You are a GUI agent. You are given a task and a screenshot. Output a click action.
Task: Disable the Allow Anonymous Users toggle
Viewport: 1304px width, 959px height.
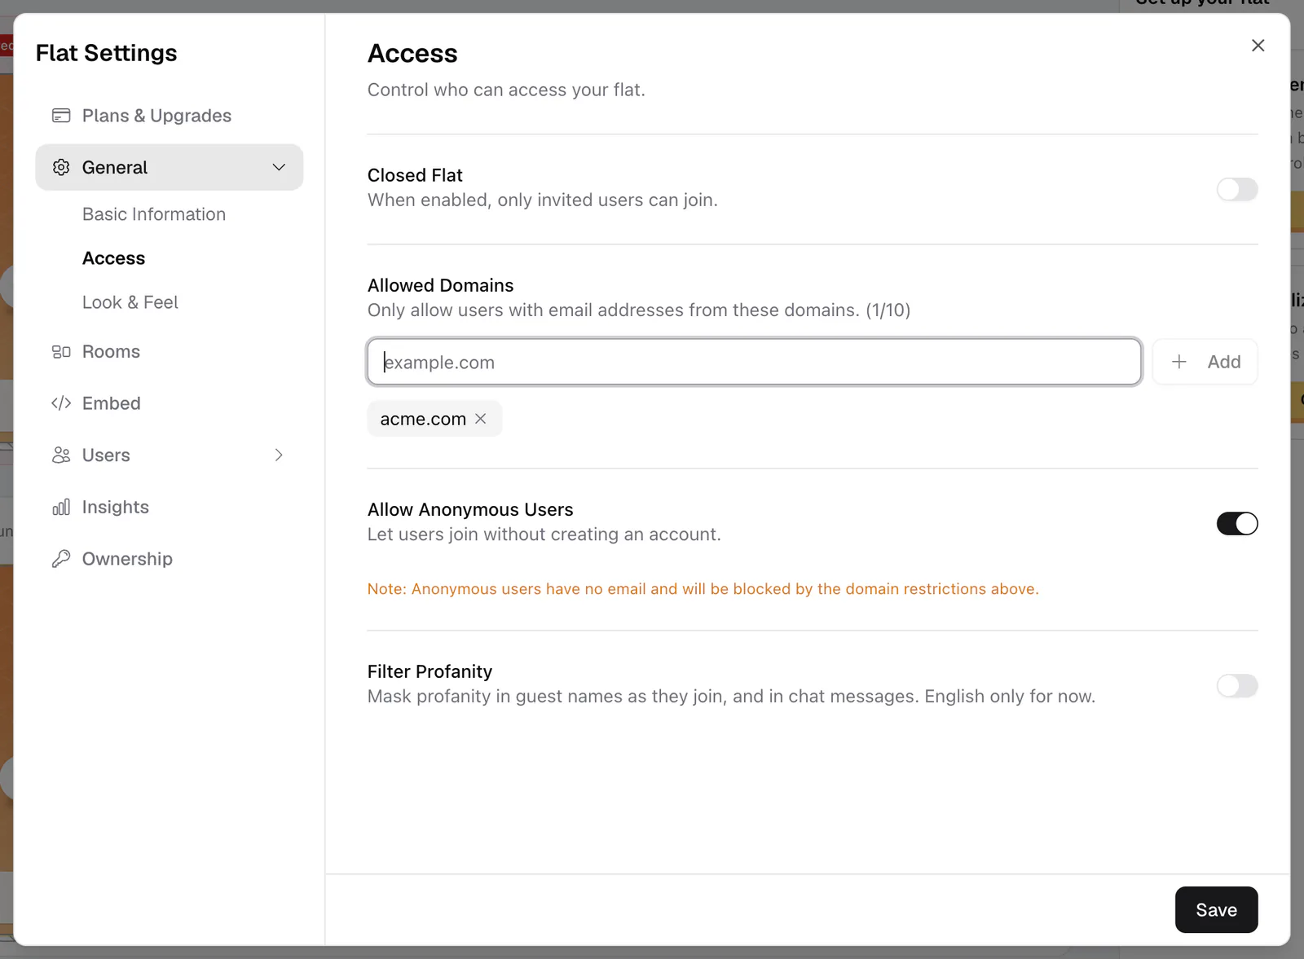(x=1237, y=524)
